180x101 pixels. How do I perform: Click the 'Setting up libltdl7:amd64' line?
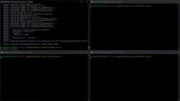pos(24,22)
